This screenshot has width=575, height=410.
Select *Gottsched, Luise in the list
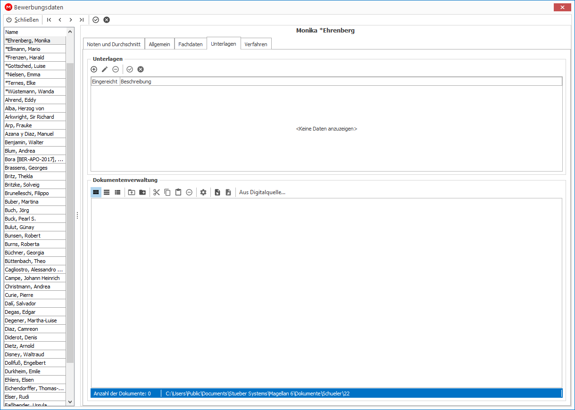35,66
